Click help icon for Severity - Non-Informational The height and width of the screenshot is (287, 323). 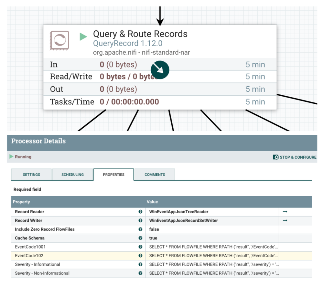coord(140,273)
